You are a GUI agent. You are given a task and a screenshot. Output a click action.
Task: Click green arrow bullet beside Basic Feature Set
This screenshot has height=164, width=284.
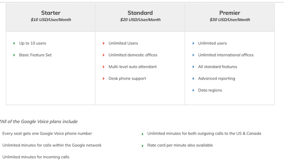(x=14, y=55)
